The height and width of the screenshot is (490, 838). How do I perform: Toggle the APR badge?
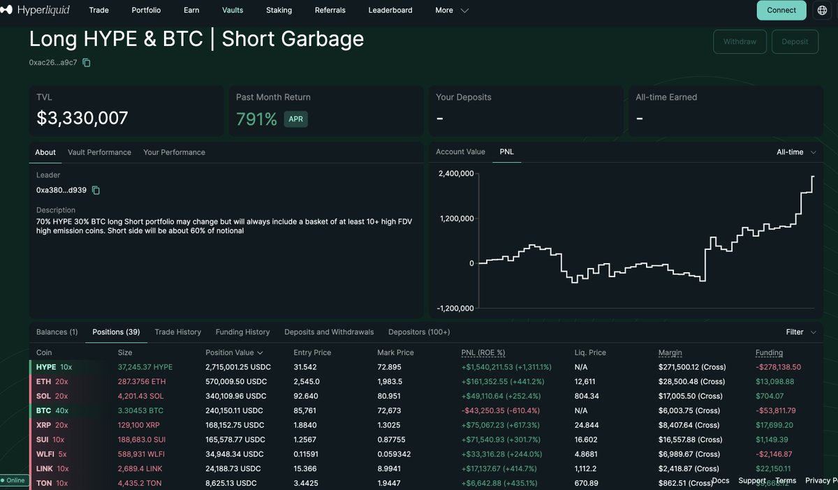tap(295, 119)
